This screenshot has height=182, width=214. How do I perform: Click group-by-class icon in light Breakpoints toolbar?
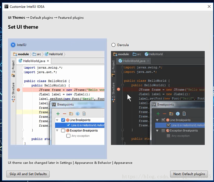tap(78, 114)
